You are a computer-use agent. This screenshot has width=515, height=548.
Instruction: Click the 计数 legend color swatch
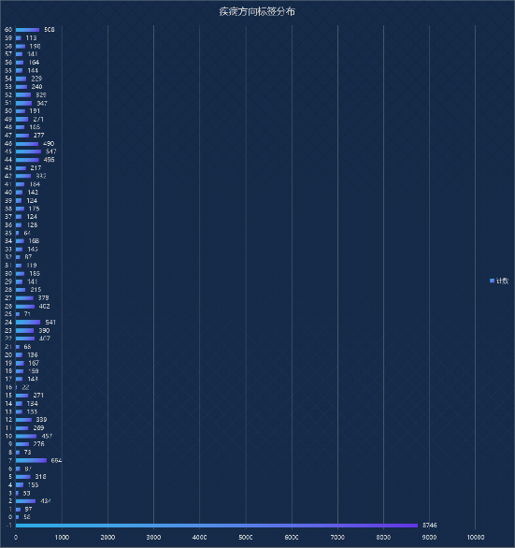[x=492, y=281]
